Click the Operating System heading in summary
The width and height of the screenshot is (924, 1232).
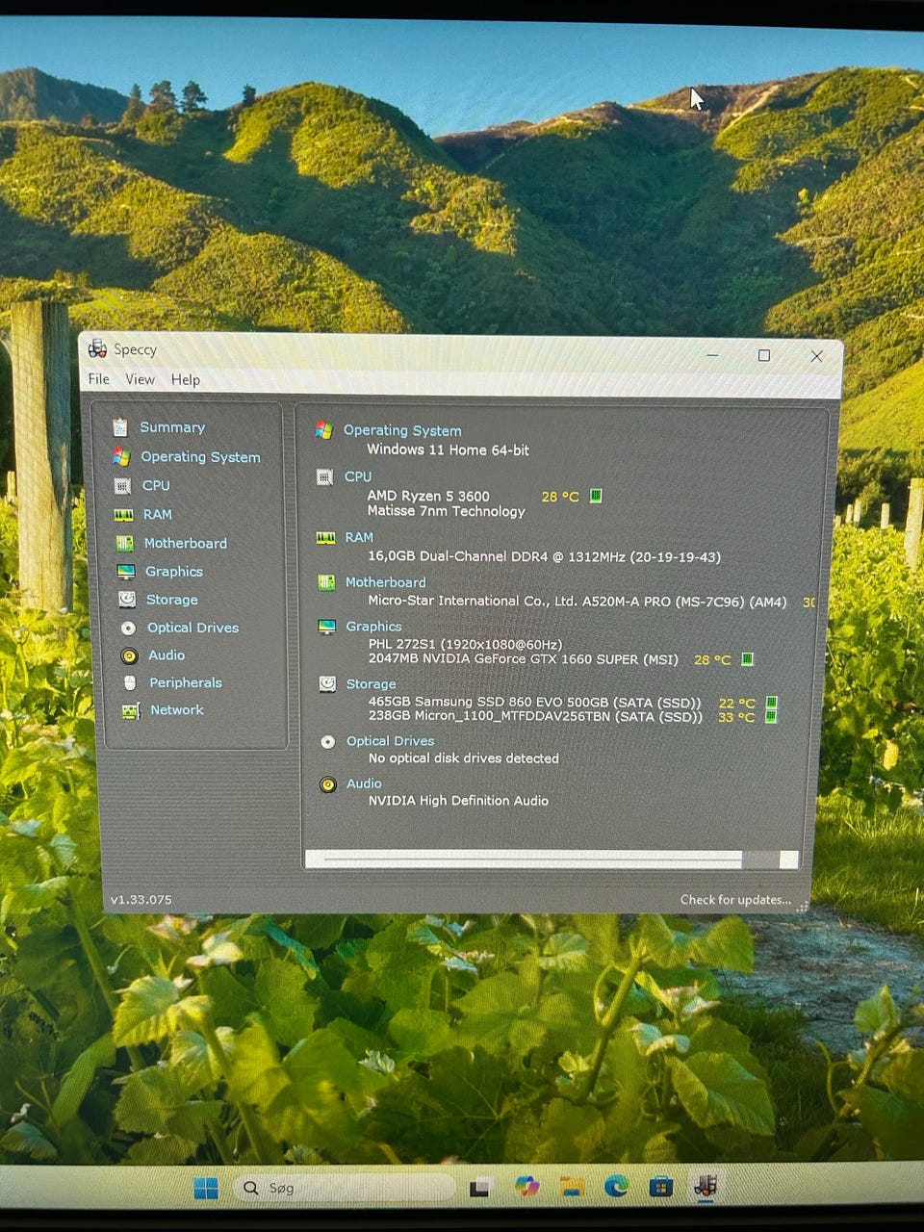tap(402, 430)
